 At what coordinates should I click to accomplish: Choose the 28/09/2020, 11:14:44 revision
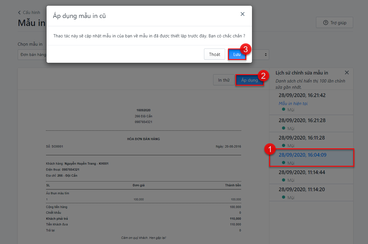click(x=301, y=172)
